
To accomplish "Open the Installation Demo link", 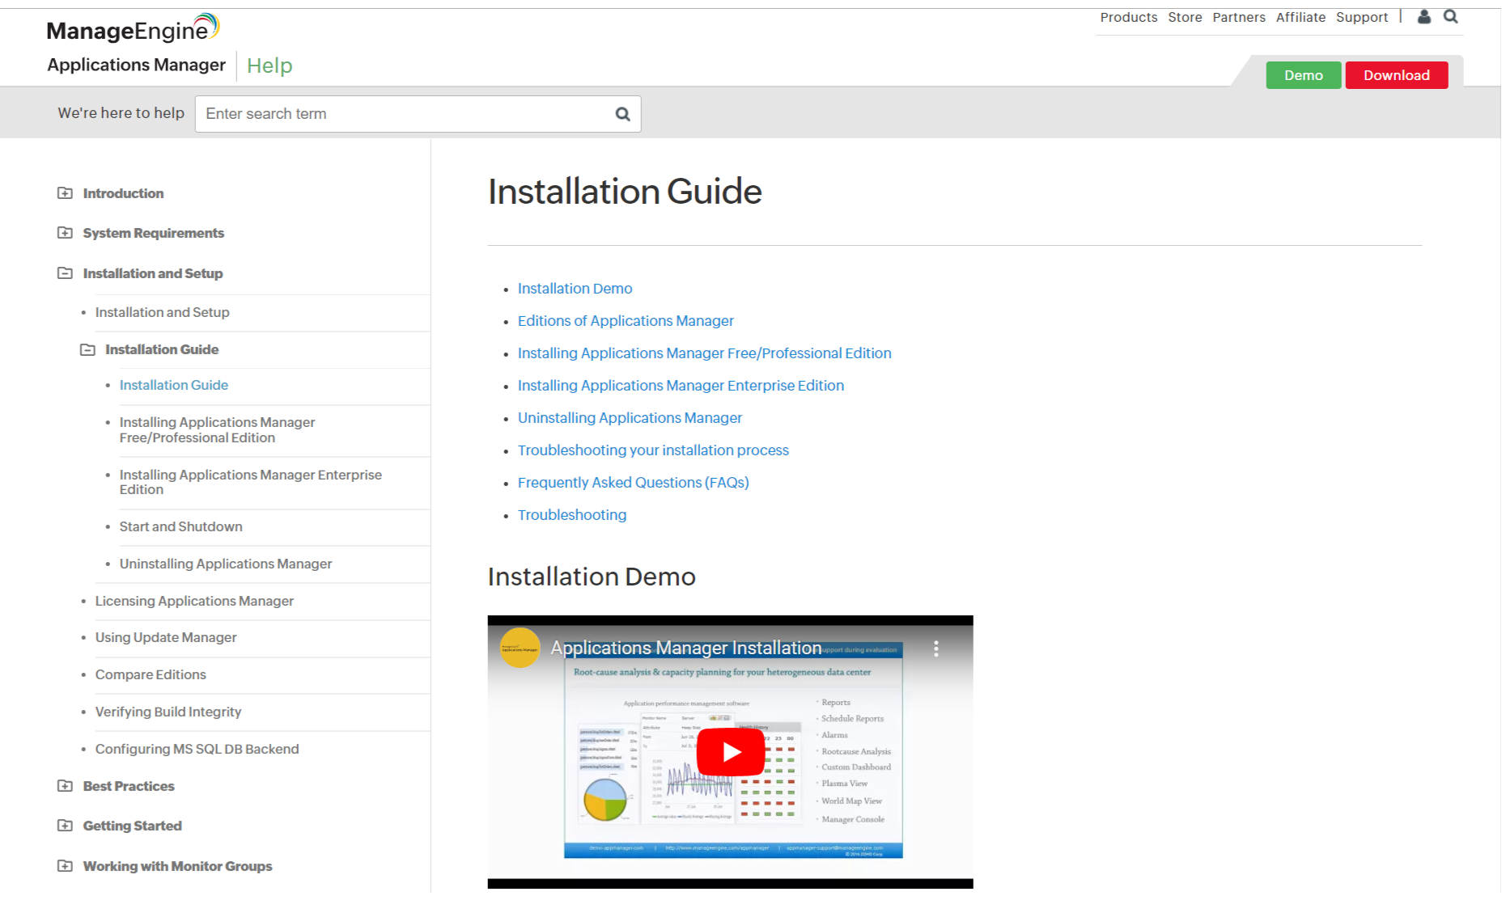I will tap(575, 289).
